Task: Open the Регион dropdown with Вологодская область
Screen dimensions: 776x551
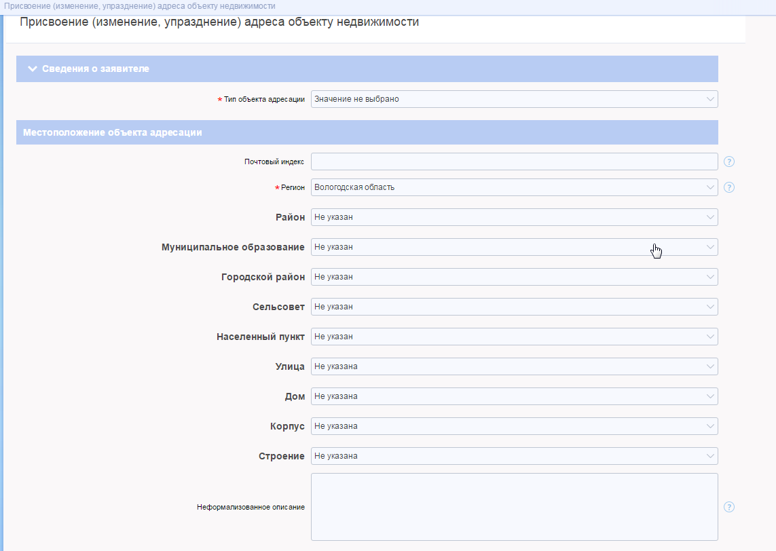Action: (514, 187)
